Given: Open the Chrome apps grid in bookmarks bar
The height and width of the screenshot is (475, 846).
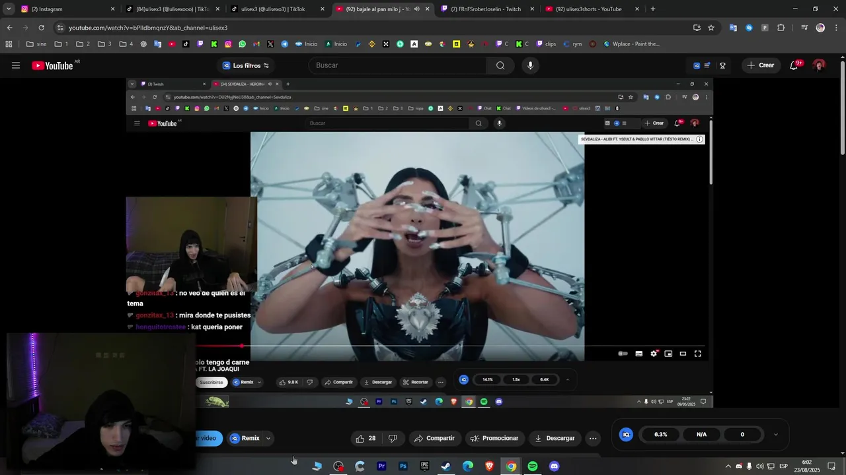Looking at the screenshot, I should click(9, 44).
